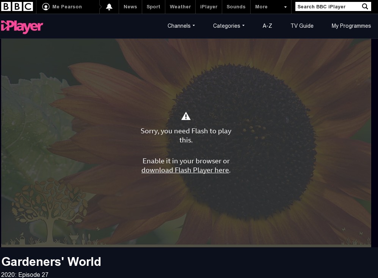Open the Categories dropdown
Viewport: 378px width, 278px height.
pos(229,26)
